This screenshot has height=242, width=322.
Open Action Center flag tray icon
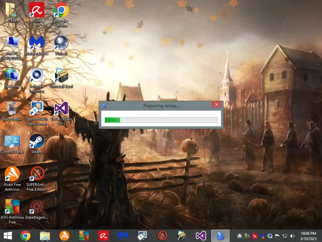click(x=277, y=236)
